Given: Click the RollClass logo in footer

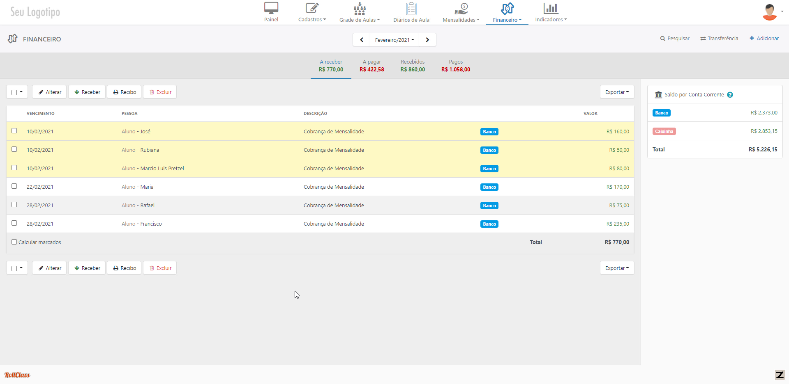Looking at the screenshot, I should click(17, 375).
